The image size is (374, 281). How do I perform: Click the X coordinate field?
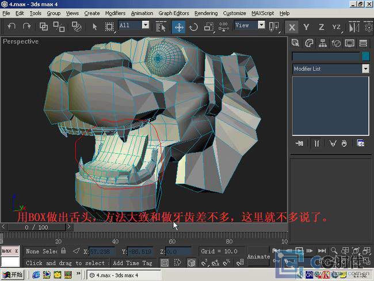click(x=102, y=252)
